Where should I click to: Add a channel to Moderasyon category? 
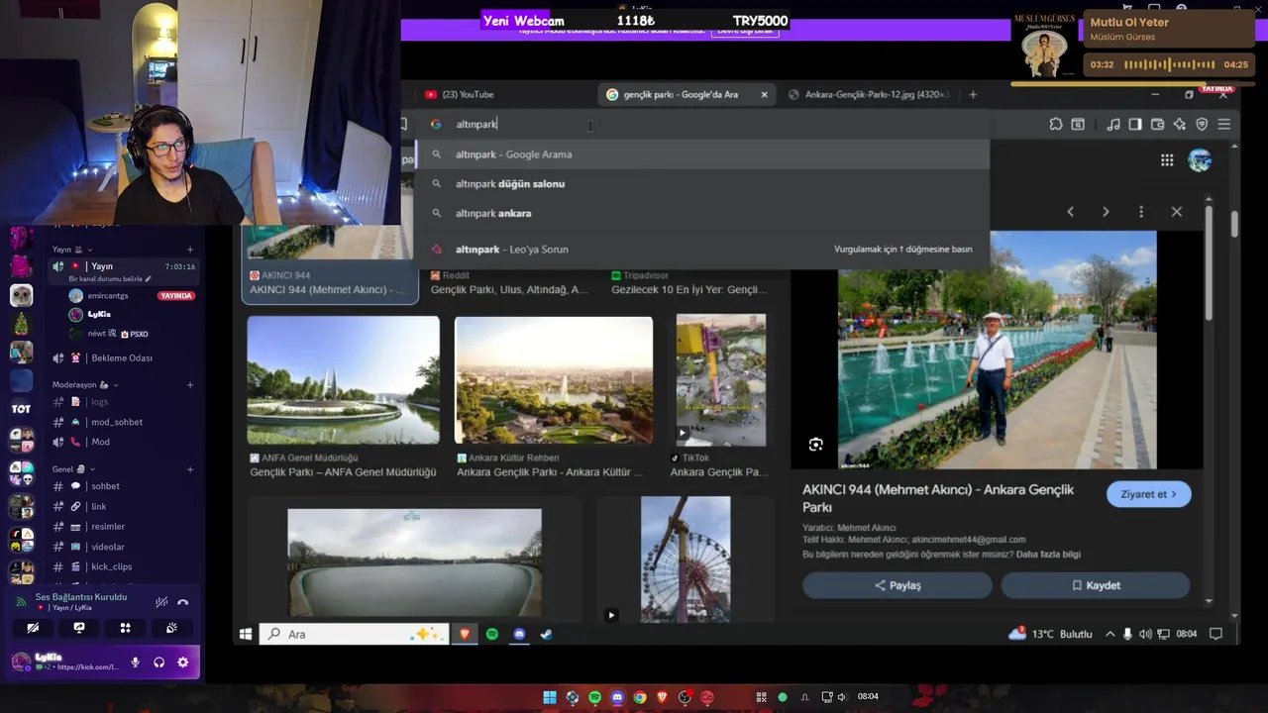[190, 384]
